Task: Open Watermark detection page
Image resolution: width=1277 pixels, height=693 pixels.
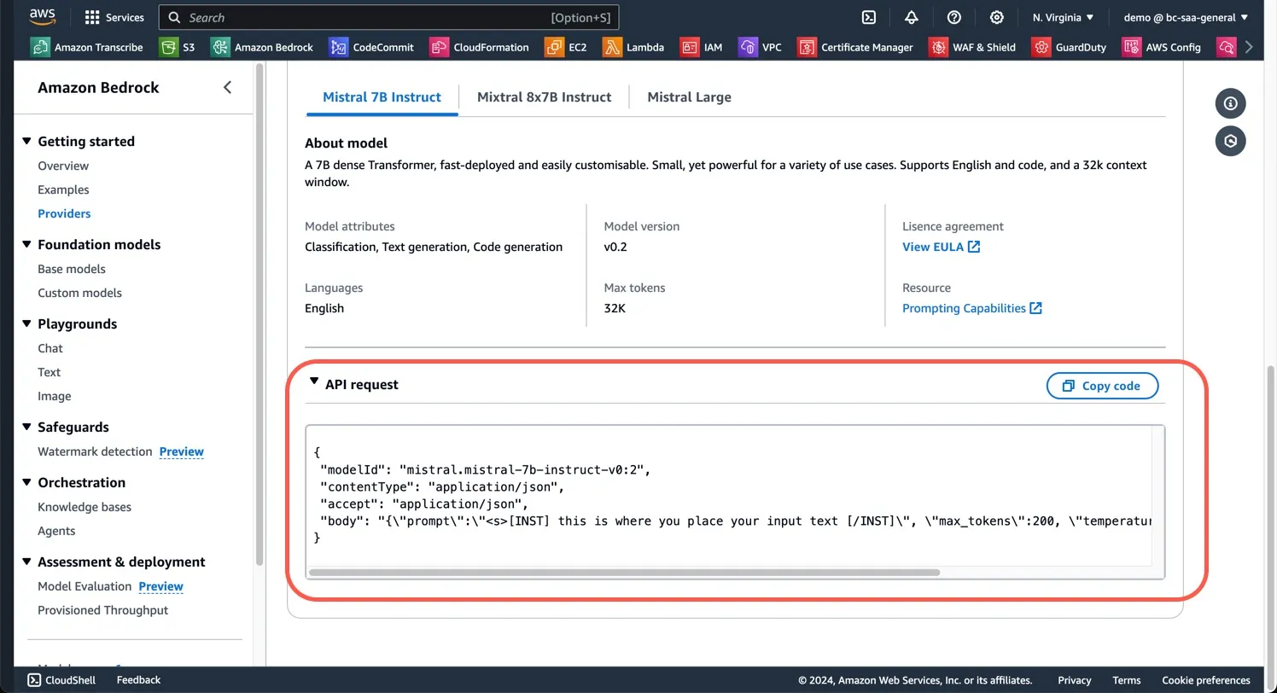Action: pyautogui.click(x=95, y=451)
